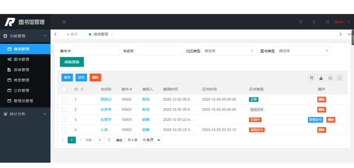Viewport: 354px width, 168px height.
Task: Open 类型管理 in sidebar
Action: 25,80
